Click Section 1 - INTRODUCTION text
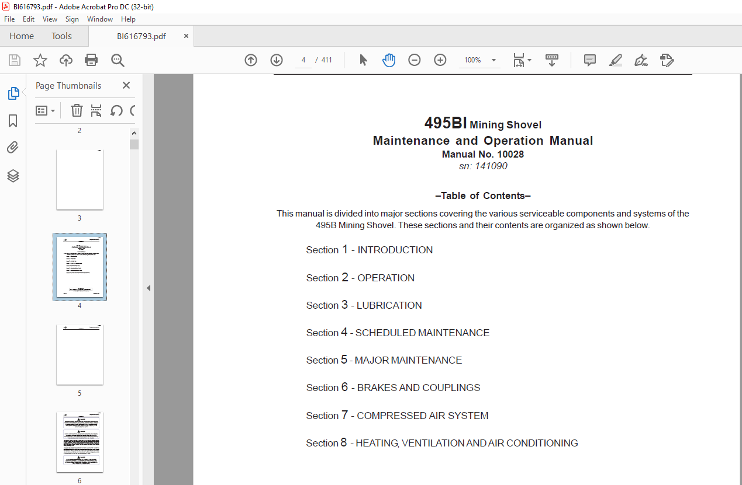The image size is (742, 485). [x=370, y=250]
